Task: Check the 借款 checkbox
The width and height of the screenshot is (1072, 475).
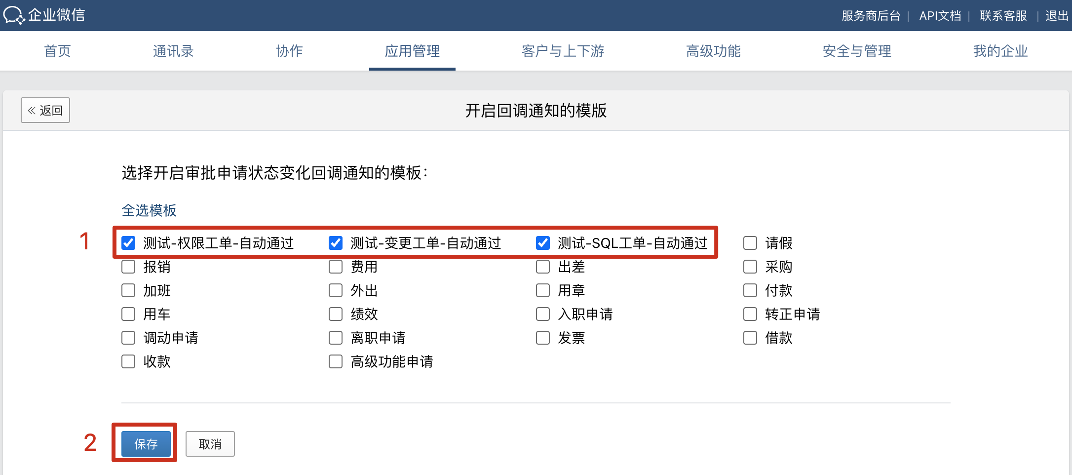Action: [750, 338]
